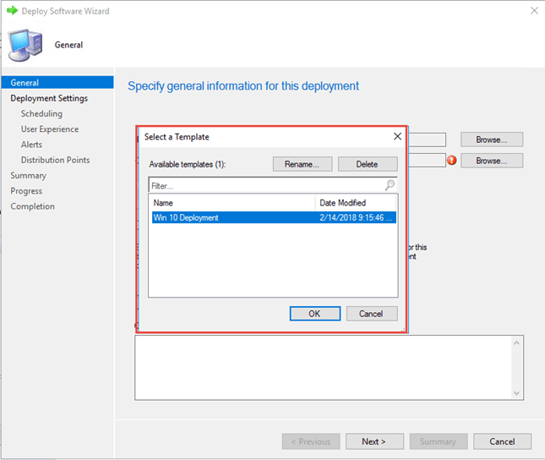Click the green arrow Deploy Software Wizard icon
Screen dimensions: 545x460
click(x=12, y=11)
